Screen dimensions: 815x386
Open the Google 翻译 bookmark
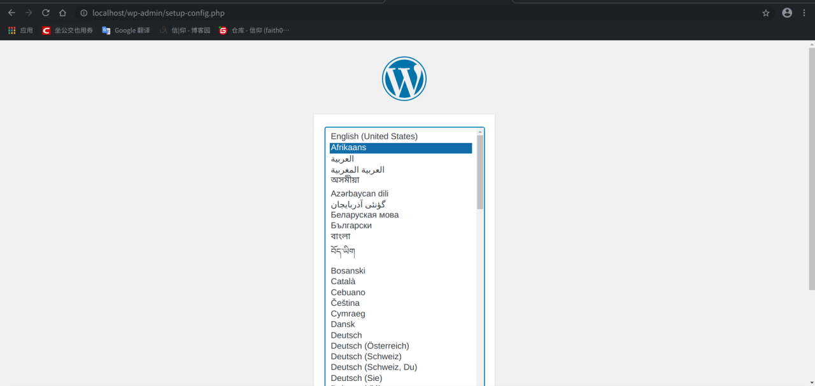pyautogui.click(x=125, y=29)
